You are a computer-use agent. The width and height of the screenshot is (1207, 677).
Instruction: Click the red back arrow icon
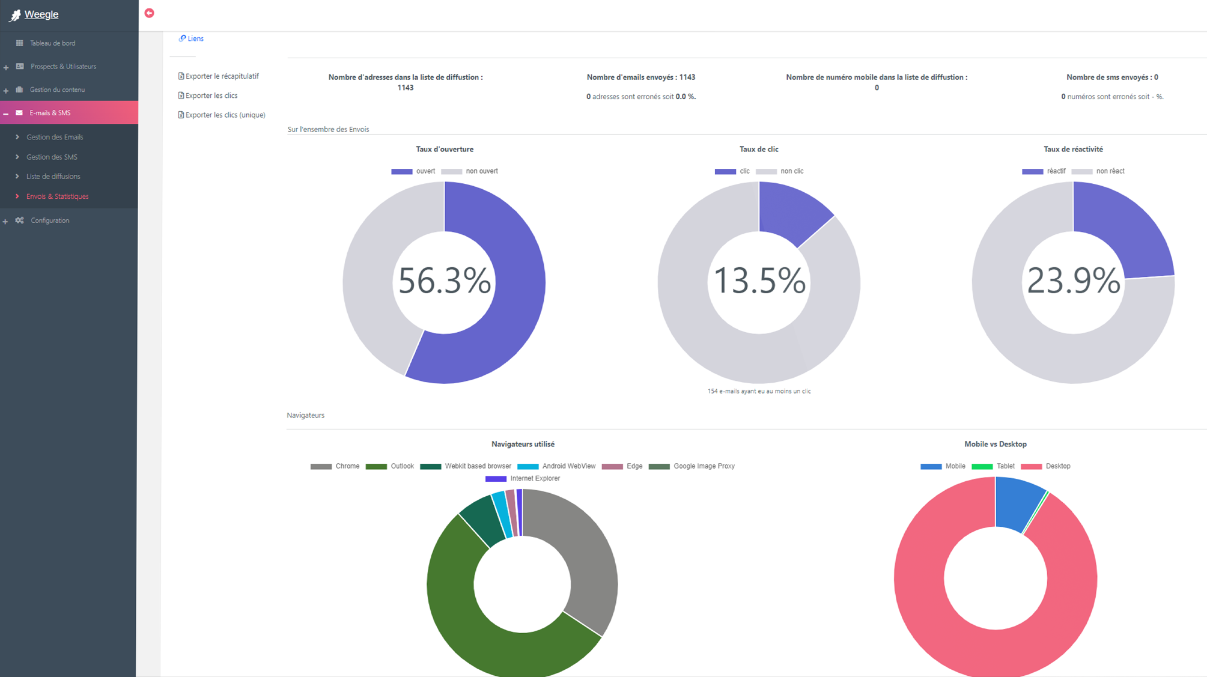tap(150, 13)
